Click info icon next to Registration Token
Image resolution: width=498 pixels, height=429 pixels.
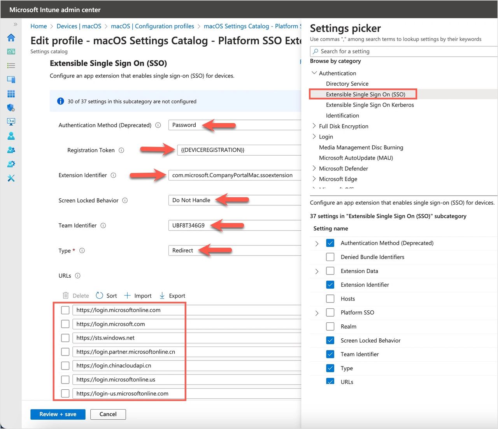click(x=121, y=150)
